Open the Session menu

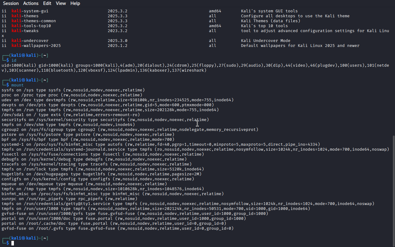pyautogui.click(x=11, y=3)
